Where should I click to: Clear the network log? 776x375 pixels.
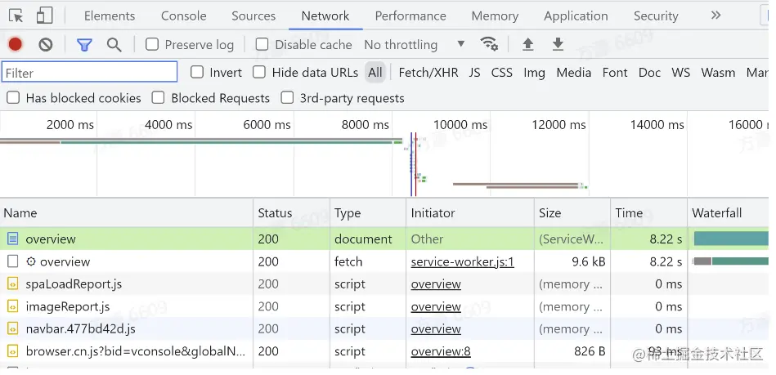46,45
